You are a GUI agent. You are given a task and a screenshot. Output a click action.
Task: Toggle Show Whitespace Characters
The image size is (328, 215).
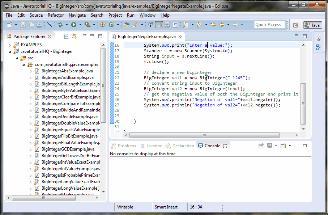point(175,25)
